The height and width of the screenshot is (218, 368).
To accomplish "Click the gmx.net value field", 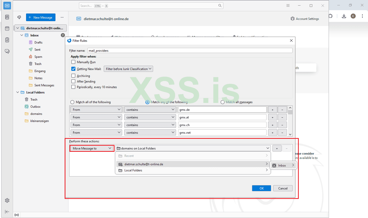I will point(222,133).
